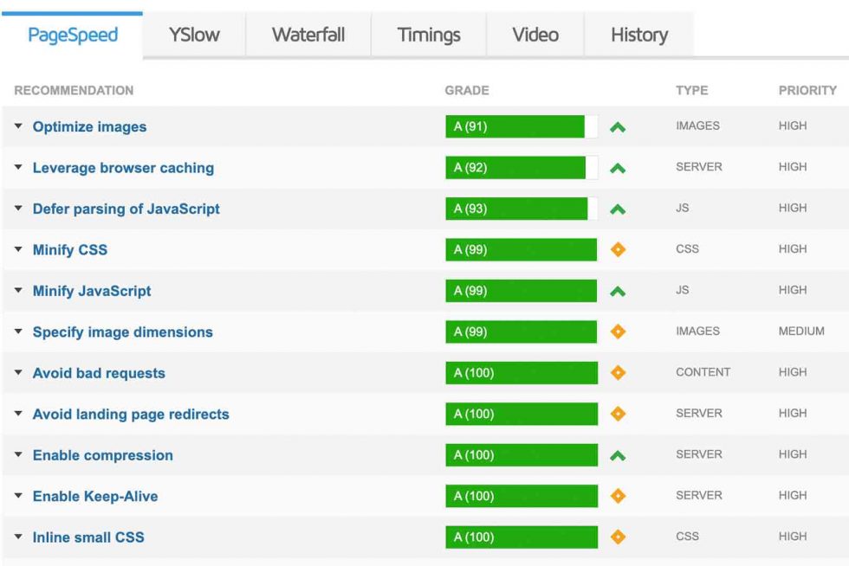Open the Leverage browser caching link

[123, 168]
